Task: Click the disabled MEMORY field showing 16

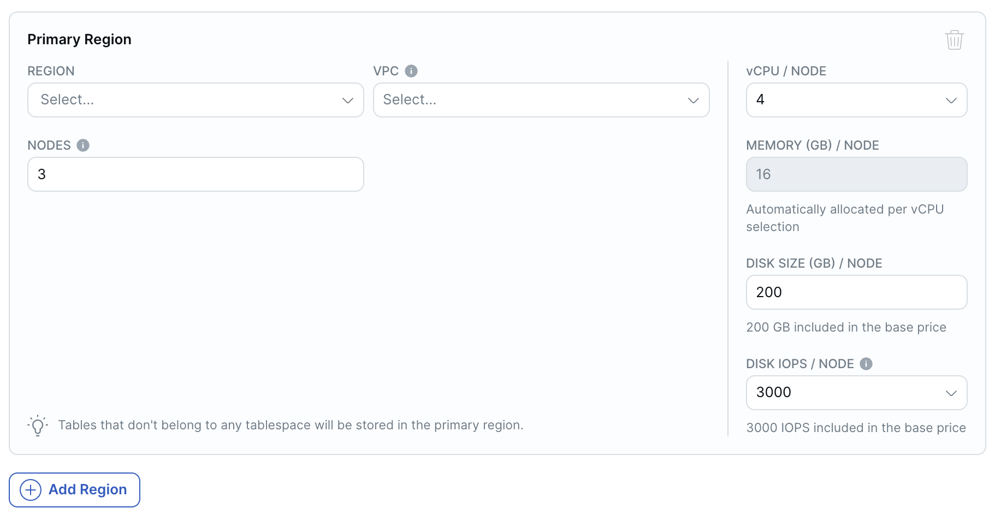Action: 856,174
